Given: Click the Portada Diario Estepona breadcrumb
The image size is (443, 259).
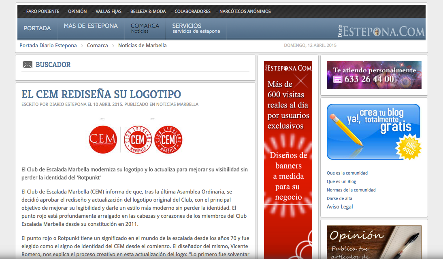Looking at the screenshot, I should pyautogui.click(x=48, y=46).
